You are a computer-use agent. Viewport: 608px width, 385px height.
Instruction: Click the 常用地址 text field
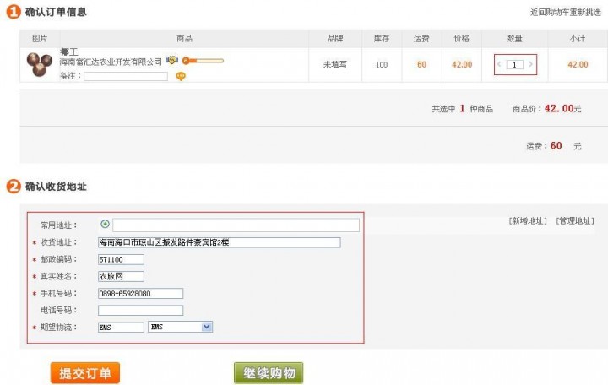[236, 225]
